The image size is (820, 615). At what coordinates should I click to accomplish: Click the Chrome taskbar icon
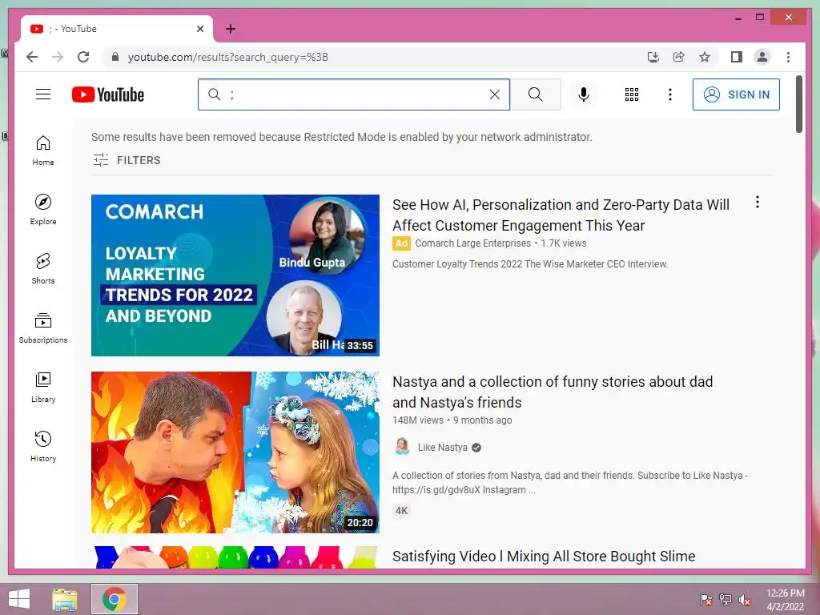115,599
